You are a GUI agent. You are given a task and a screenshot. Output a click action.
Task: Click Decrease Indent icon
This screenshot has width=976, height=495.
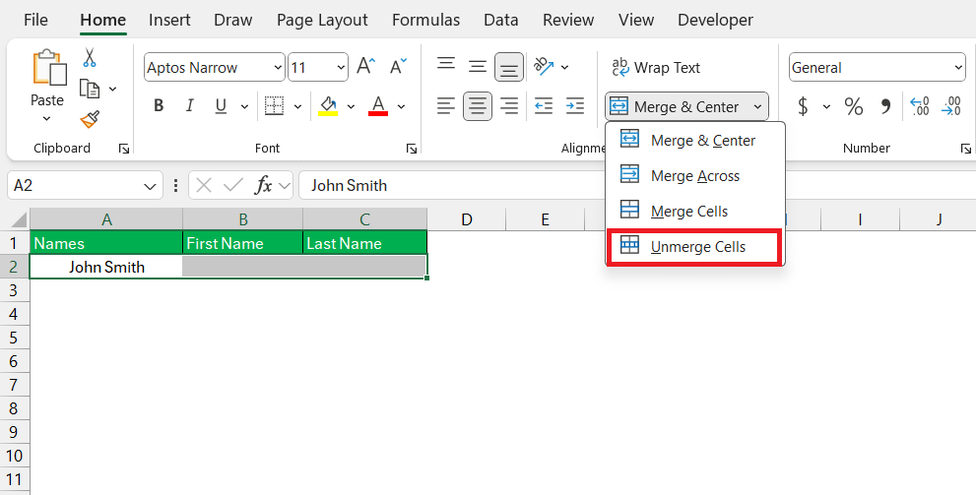pyautogui.click(x=544, y=106)
